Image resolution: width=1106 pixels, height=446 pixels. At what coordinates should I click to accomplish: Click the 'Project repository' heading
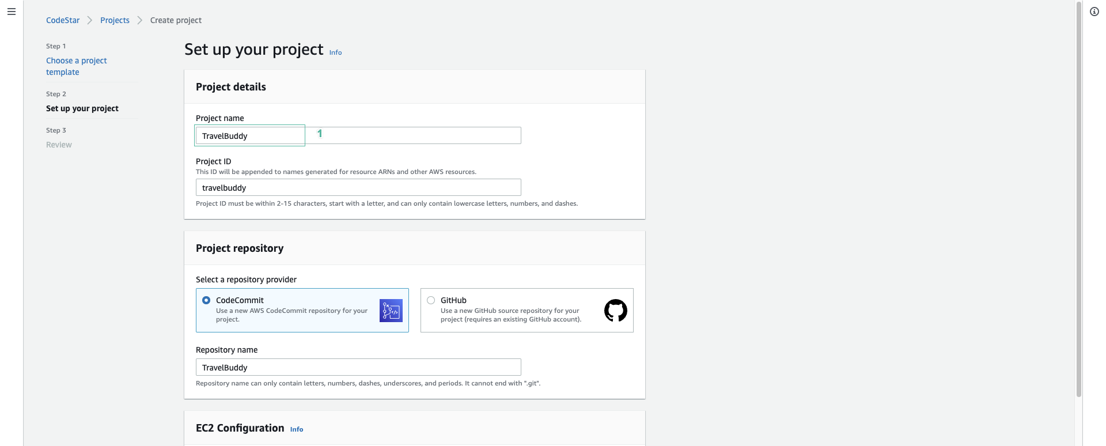click(240, 248)
